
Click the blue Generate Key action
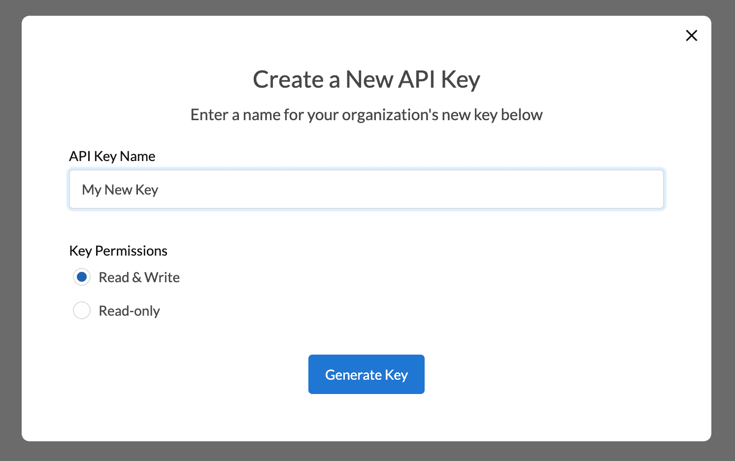[366, 374]
